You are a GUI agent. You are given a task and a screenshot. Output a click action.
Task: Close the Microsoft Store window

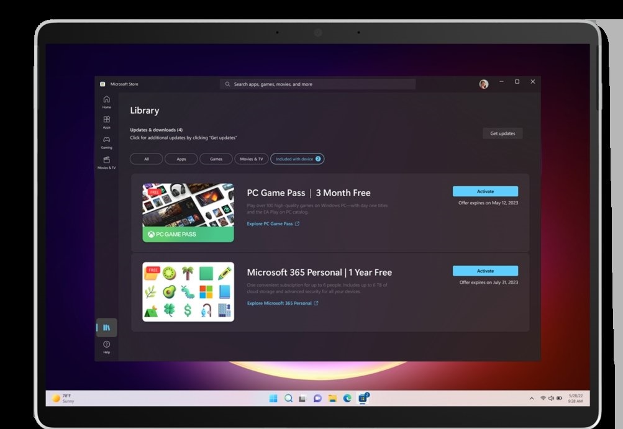point(533,81)
